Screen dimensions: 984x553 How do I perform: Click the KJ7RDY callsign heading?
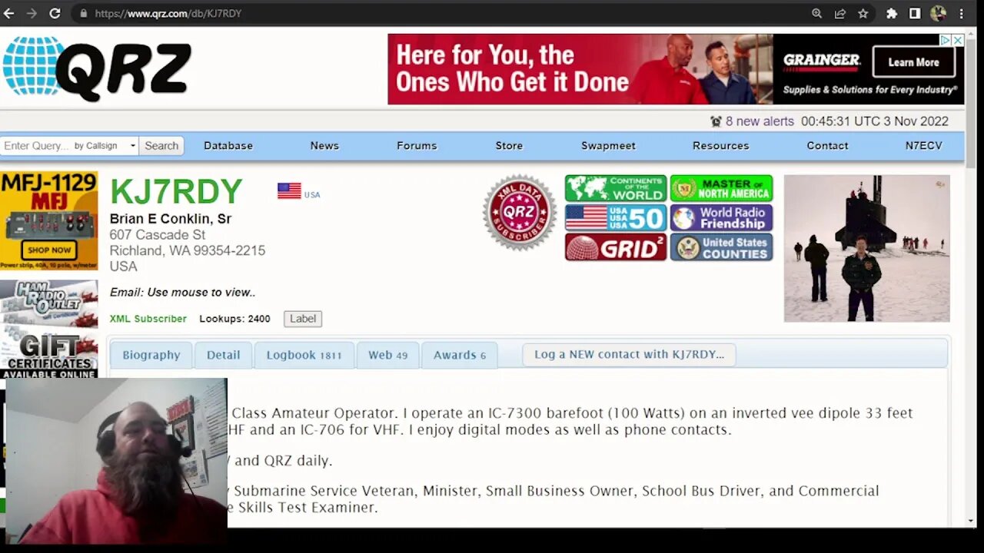176,192
